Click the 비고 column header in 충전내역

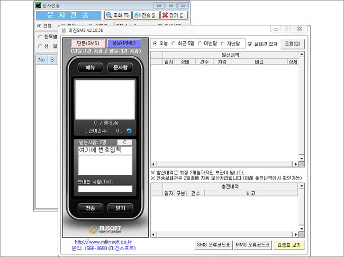[251, 193]
